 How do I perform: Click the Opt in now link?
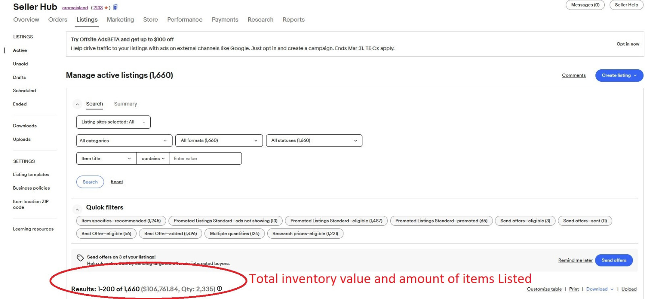point(628,44)
